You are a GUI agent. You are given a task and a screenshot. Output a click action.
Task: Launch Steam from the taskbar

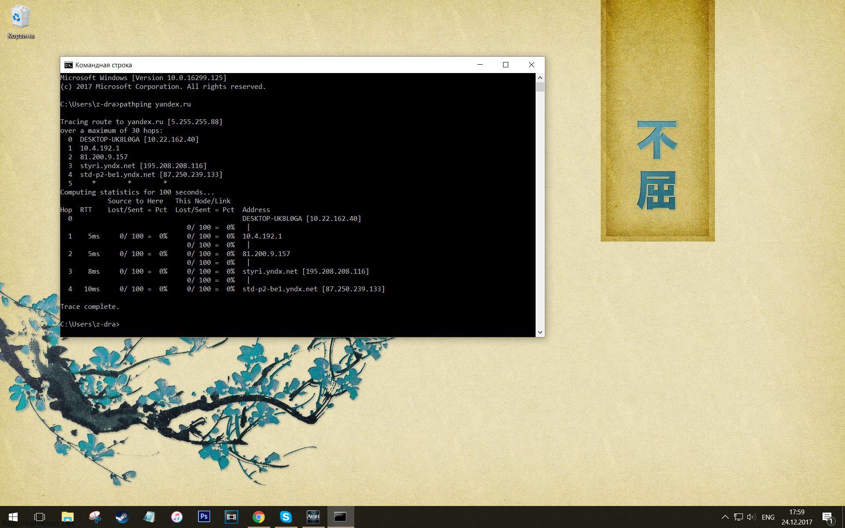122,517
